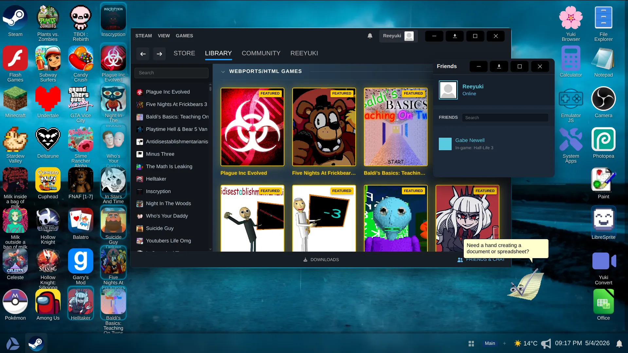Select Inscryption in library list

[x=172, y=191]
